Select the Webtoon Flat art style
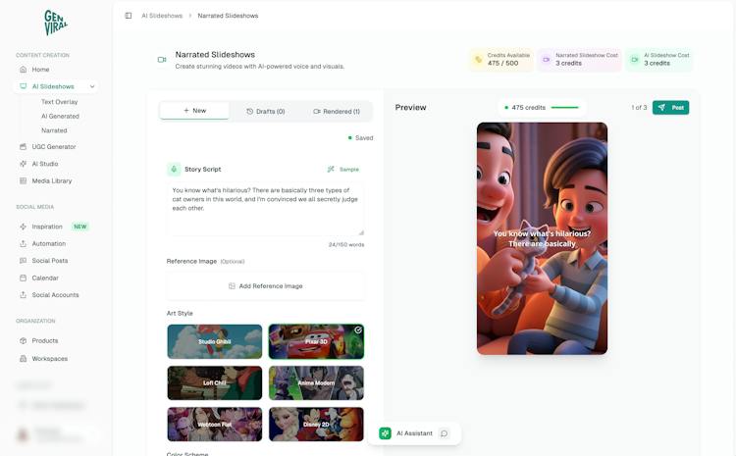The width and height of the screenshot is (736, 456). (215, 424)
